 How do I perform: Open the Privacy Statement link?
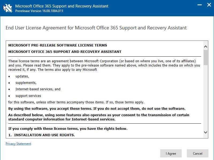[18, 144]
